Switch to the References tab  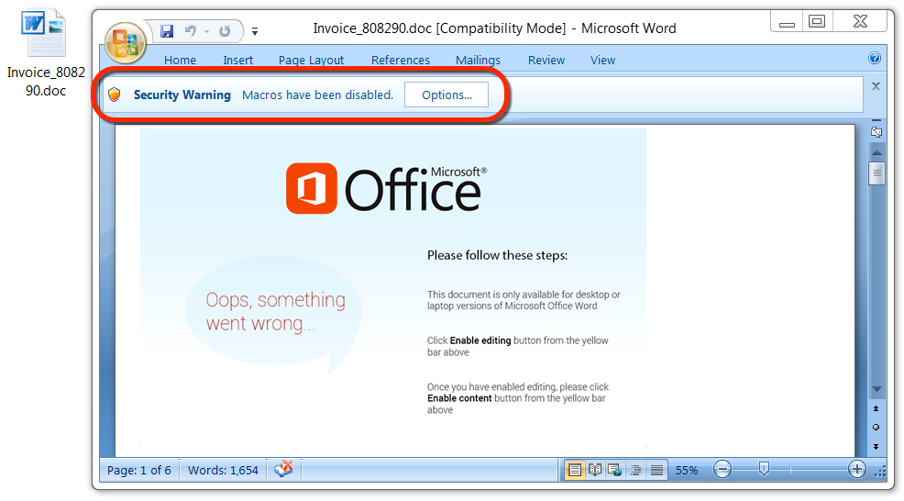point(400,60)
